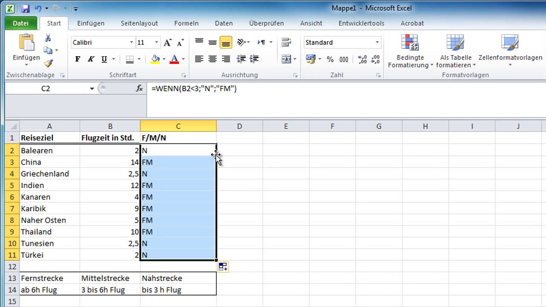Open Zellenformatvorlagen gallery
Image resolution: width=546 pixels, height=307 pixels.
[510, 51]
